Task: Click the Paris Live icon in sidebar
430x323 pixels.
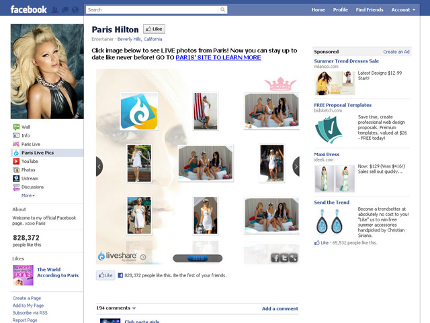Action: [16, 144]
